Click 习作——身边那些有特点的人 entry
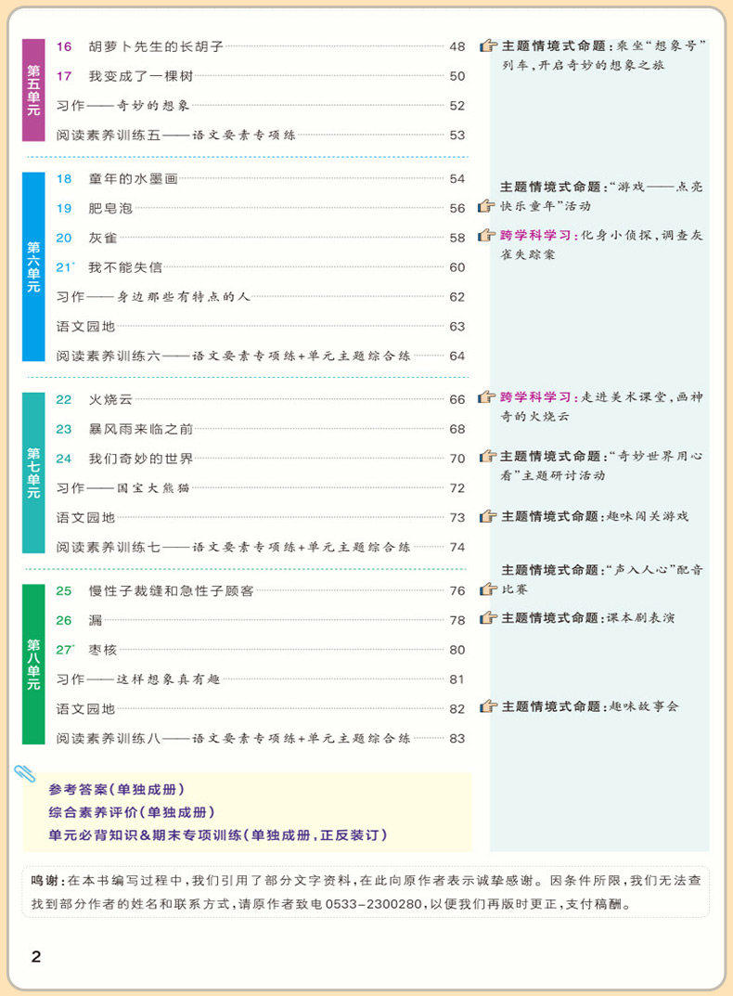 (x=261, y=297)
